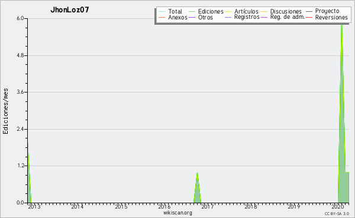355x218 pixels.
Task: Select the Ediciones legend entry
Action: pyautogui.click(x=211, y=11)
